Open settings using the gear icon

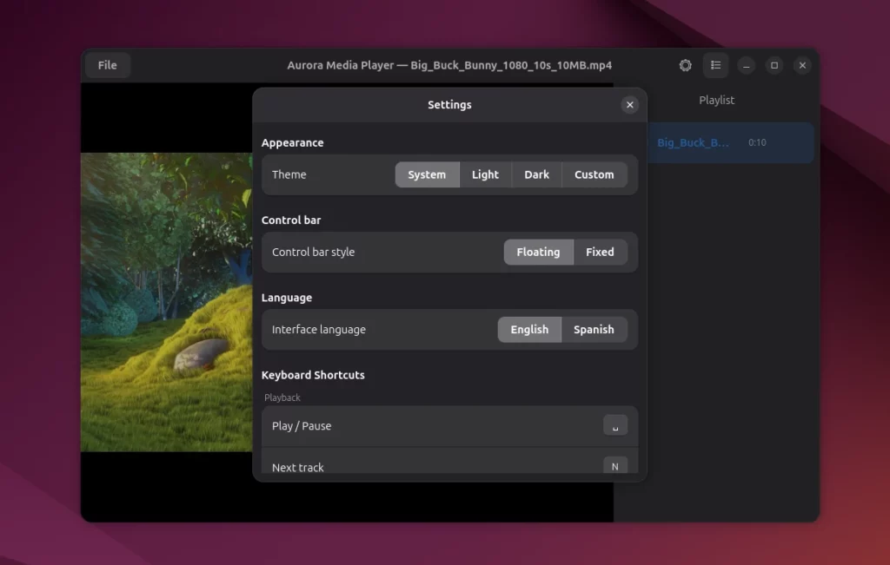[x=685, y=65]
